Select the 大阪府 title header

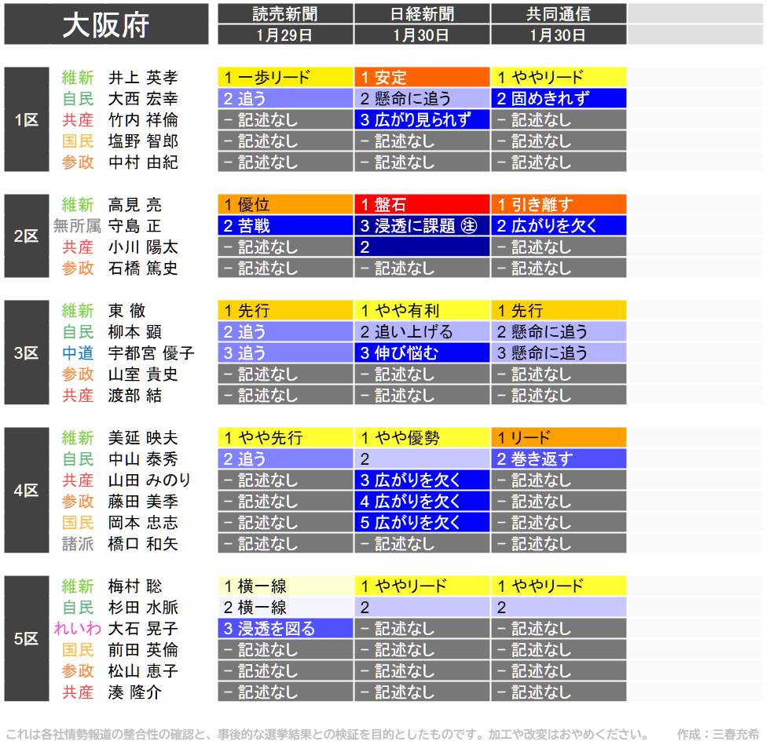[x=106, y=25]
